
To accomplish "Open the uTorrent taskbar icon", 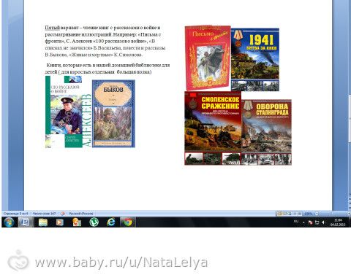I will pyautogui.click(x=77, y=222).
